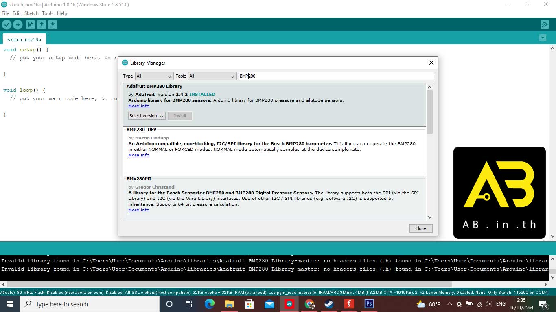Click the Save sketch down-arrow icon

click(x=53, y=25)
